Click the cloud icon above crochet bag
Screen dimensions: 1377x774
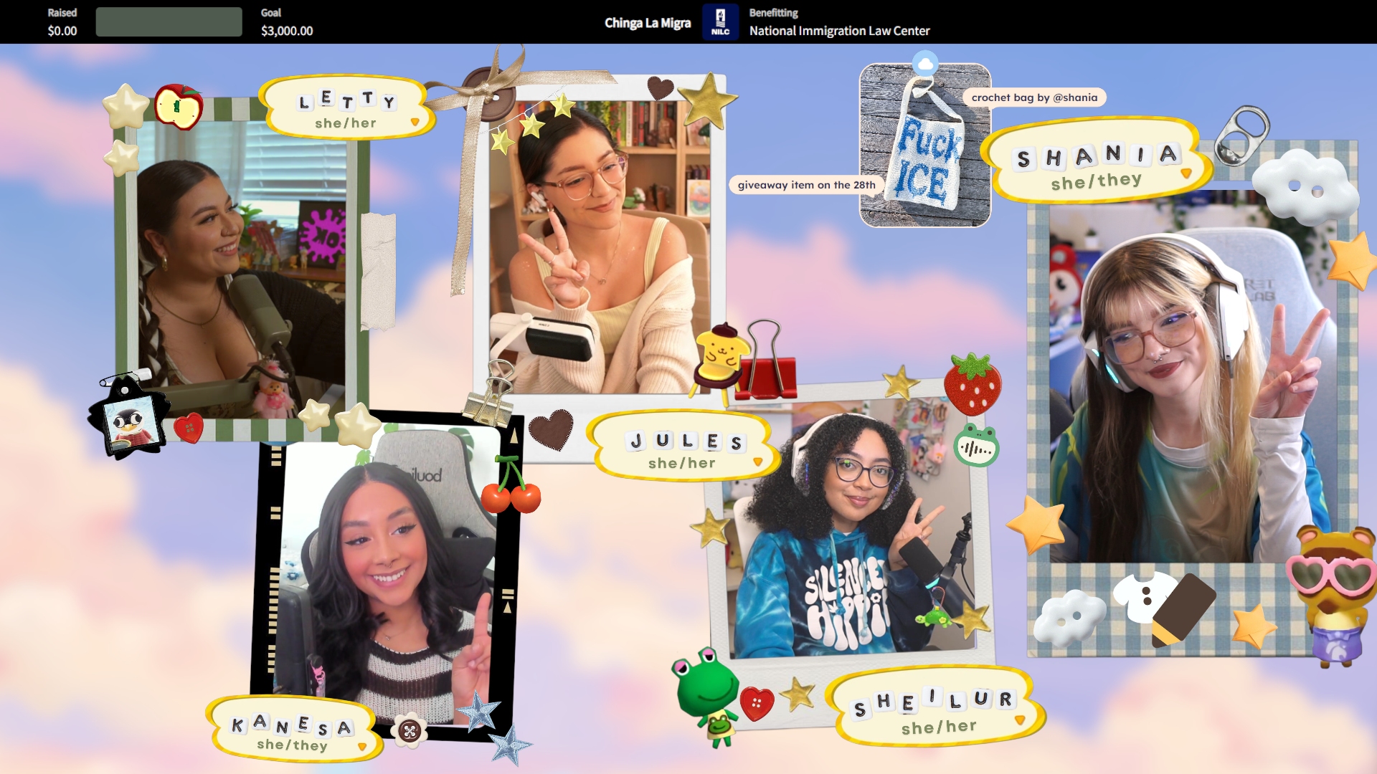point(925,64)
